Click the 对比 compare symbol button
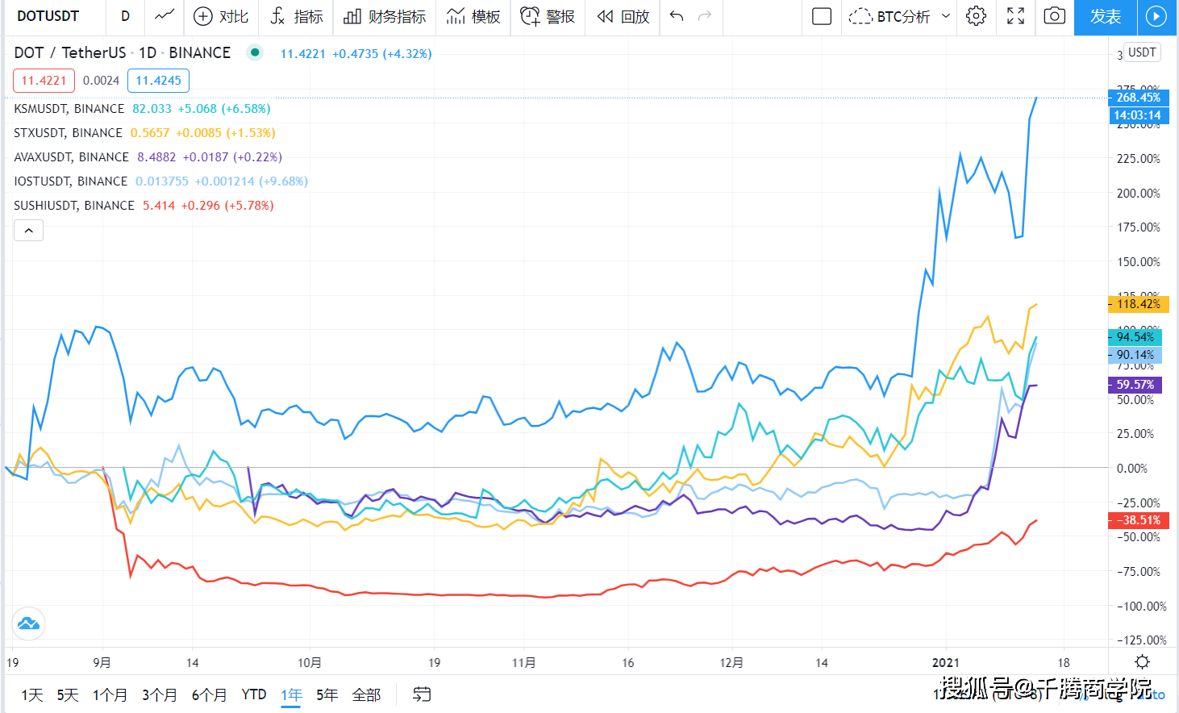Viewport: 1179px width, 713px height. [221, 16]
